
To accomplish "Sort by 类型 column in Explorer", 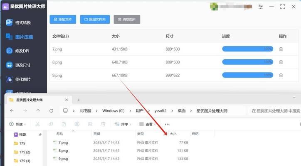I will pyautogui.click(x=141, y=134).
